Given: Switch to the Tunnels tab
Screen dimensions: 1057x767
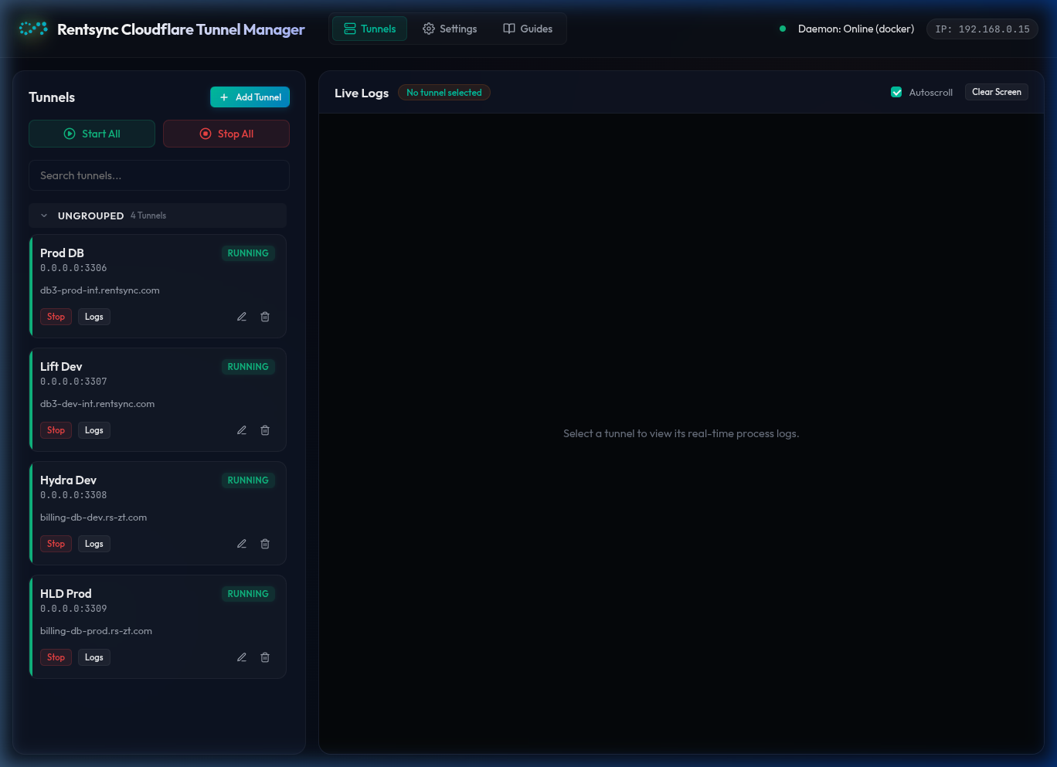Looking at the screenshot, I should [x=369, y=29].
